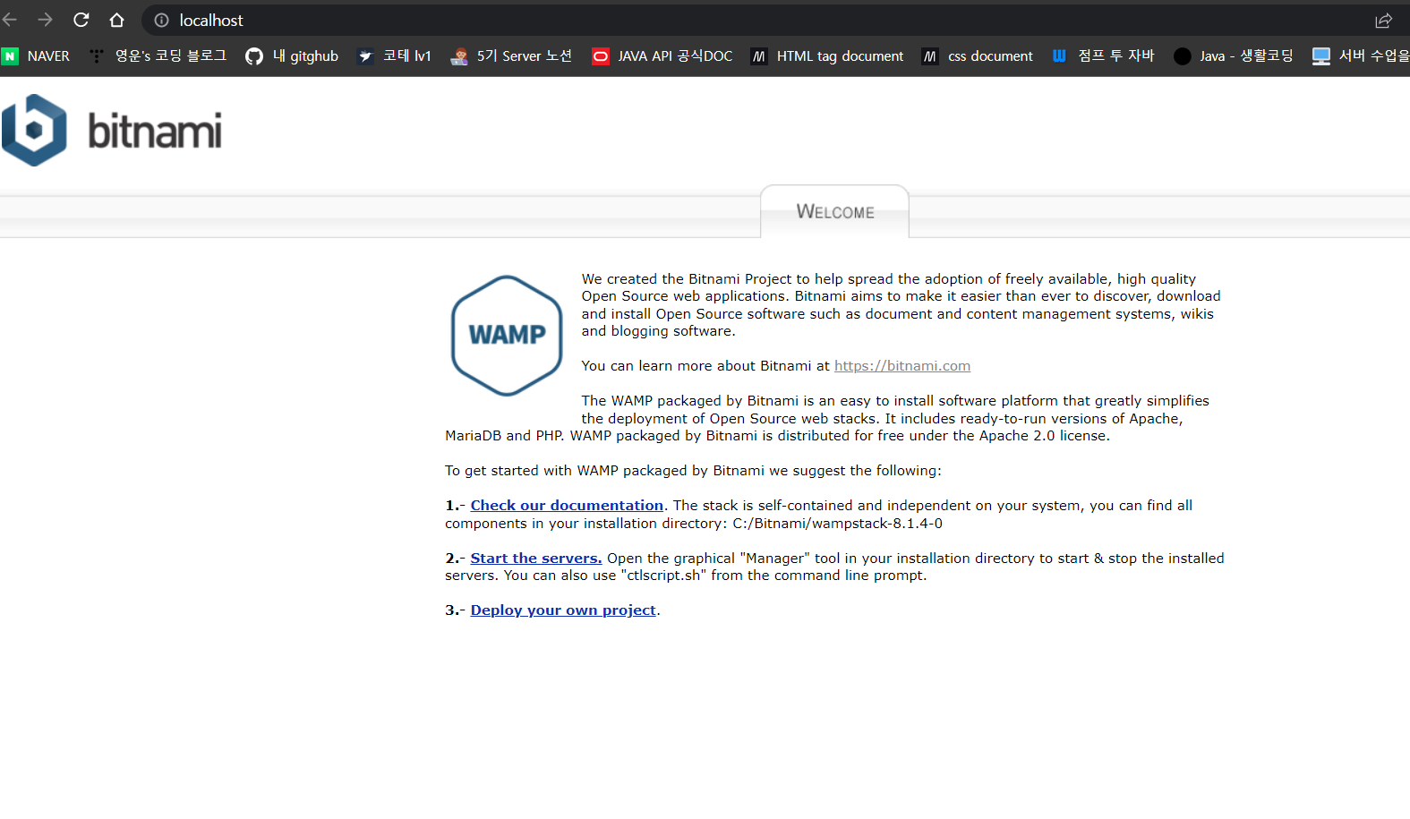
Task: Share this page using the share icon
Action: [x=1383, y=21]
